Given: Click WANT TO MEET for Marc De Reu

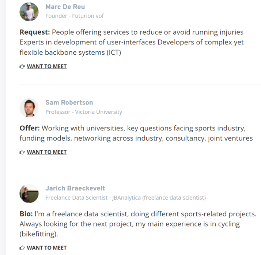Looking at the screenshot, I should [47, 66].
